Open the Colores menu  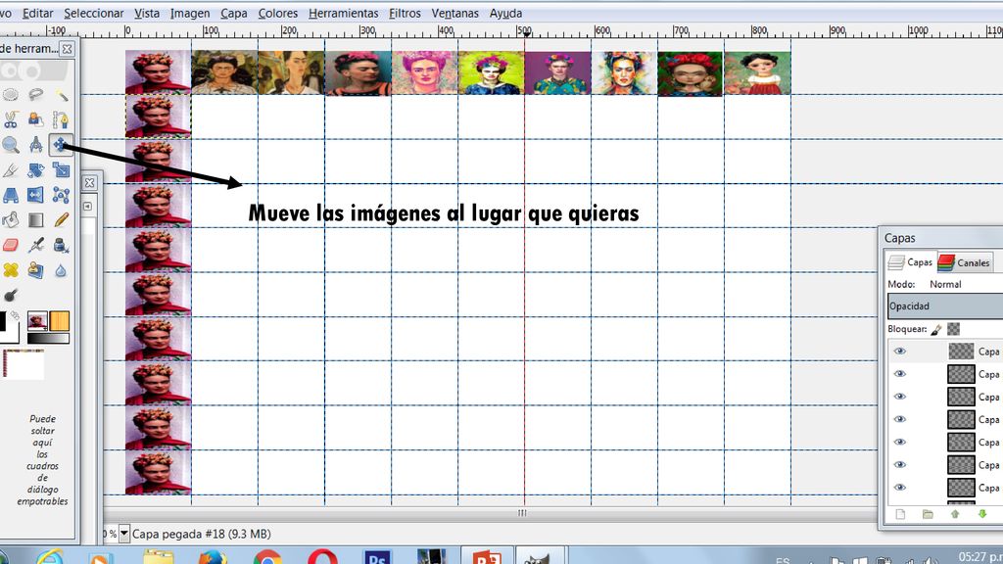pyautogui.click(x=277, y=13)
